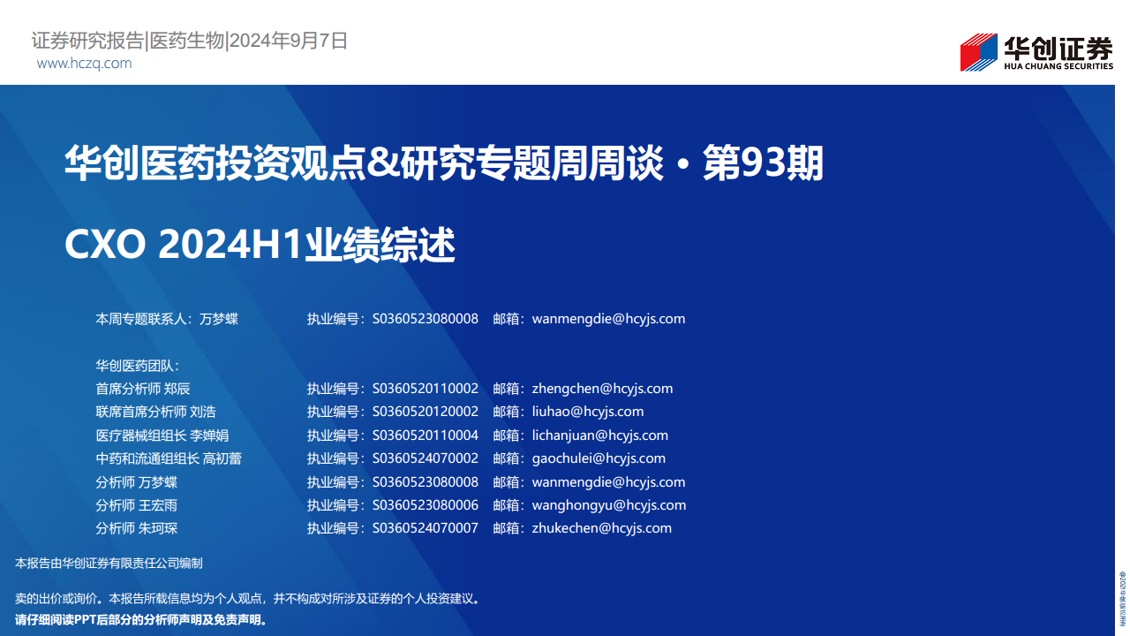Select license number in the 分析师 万梦蝶 row

(x=426, y=482)
